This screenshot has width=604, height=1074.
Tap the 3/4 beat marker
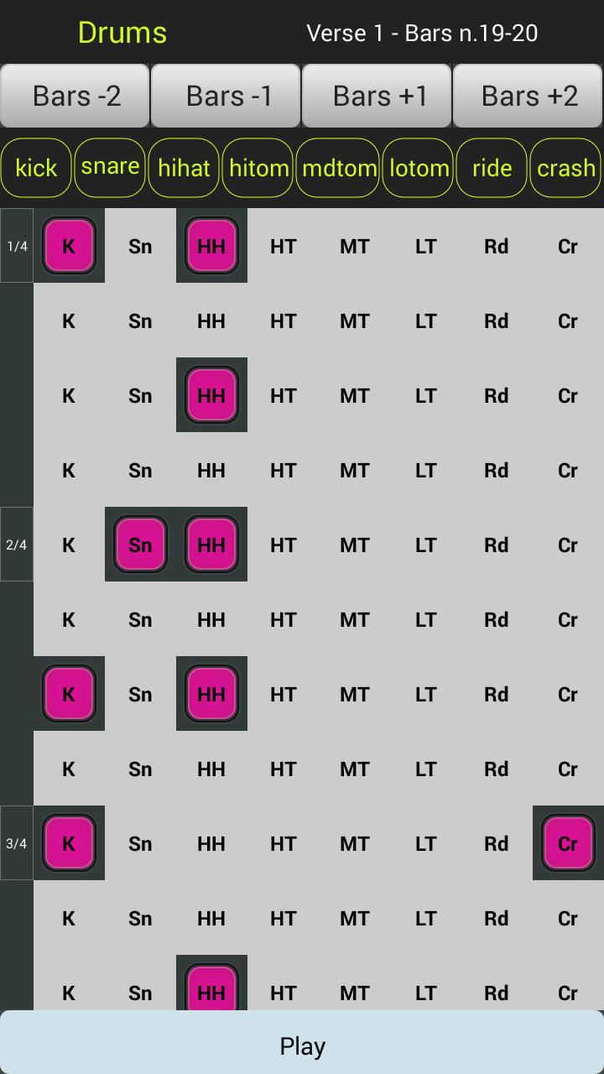[17, 843]
